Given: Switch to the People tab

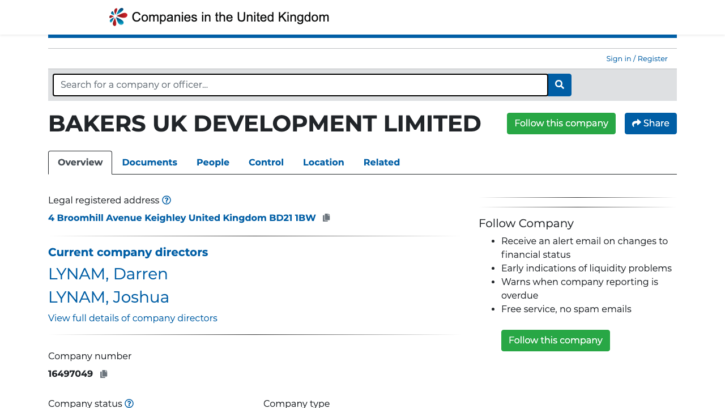Looking at the screenshot, I should (212, 163).
